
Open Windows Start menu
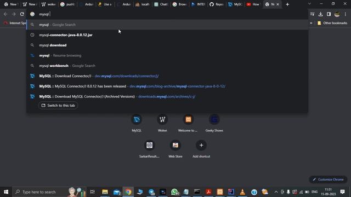[x=6, y=192]
